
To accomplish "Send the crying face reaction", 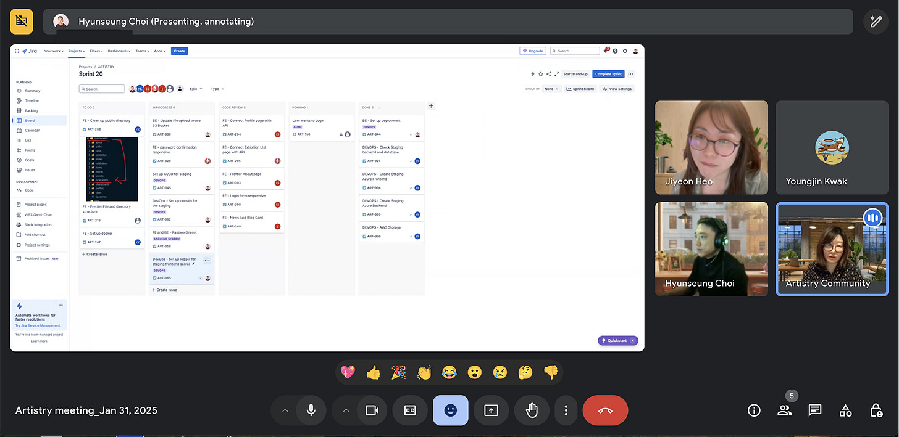I will point(500,372).
